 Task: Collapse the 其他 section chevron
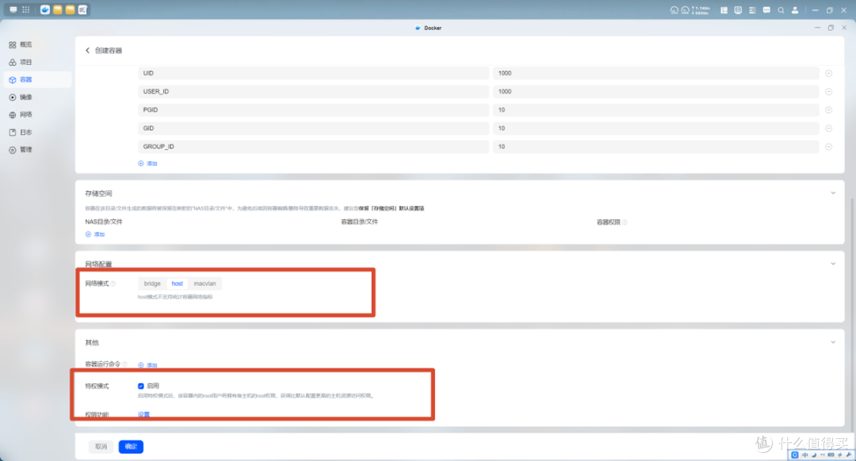coord(833,343)
